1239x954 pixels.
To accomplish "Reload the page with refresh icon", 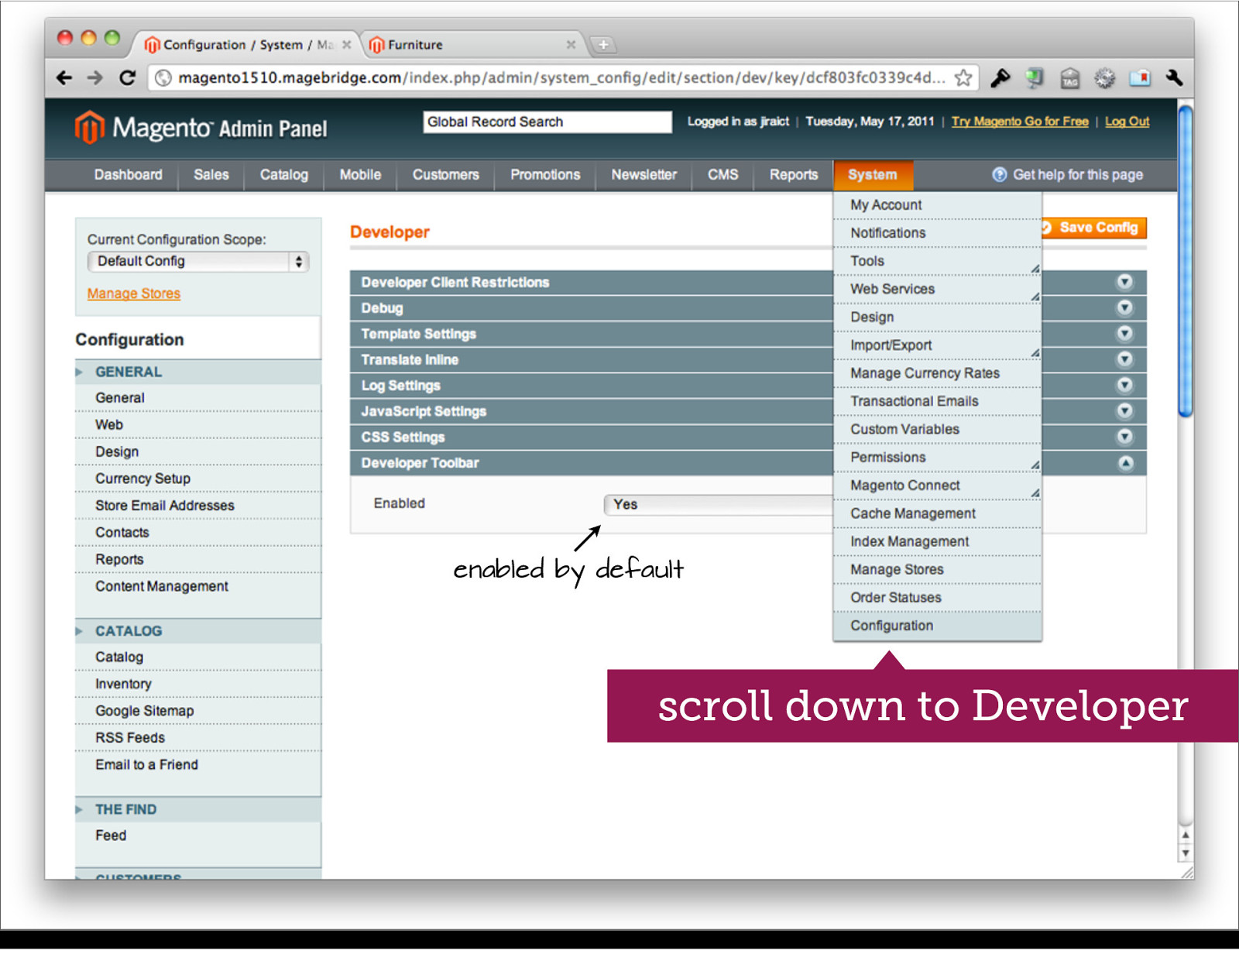I will (x=127, y=78).
